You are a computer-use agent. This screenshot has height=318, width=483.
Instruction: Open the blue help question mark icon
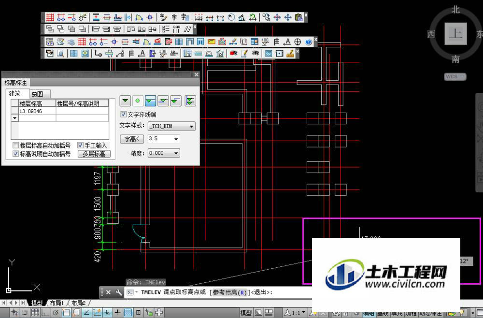pos(308,41)
